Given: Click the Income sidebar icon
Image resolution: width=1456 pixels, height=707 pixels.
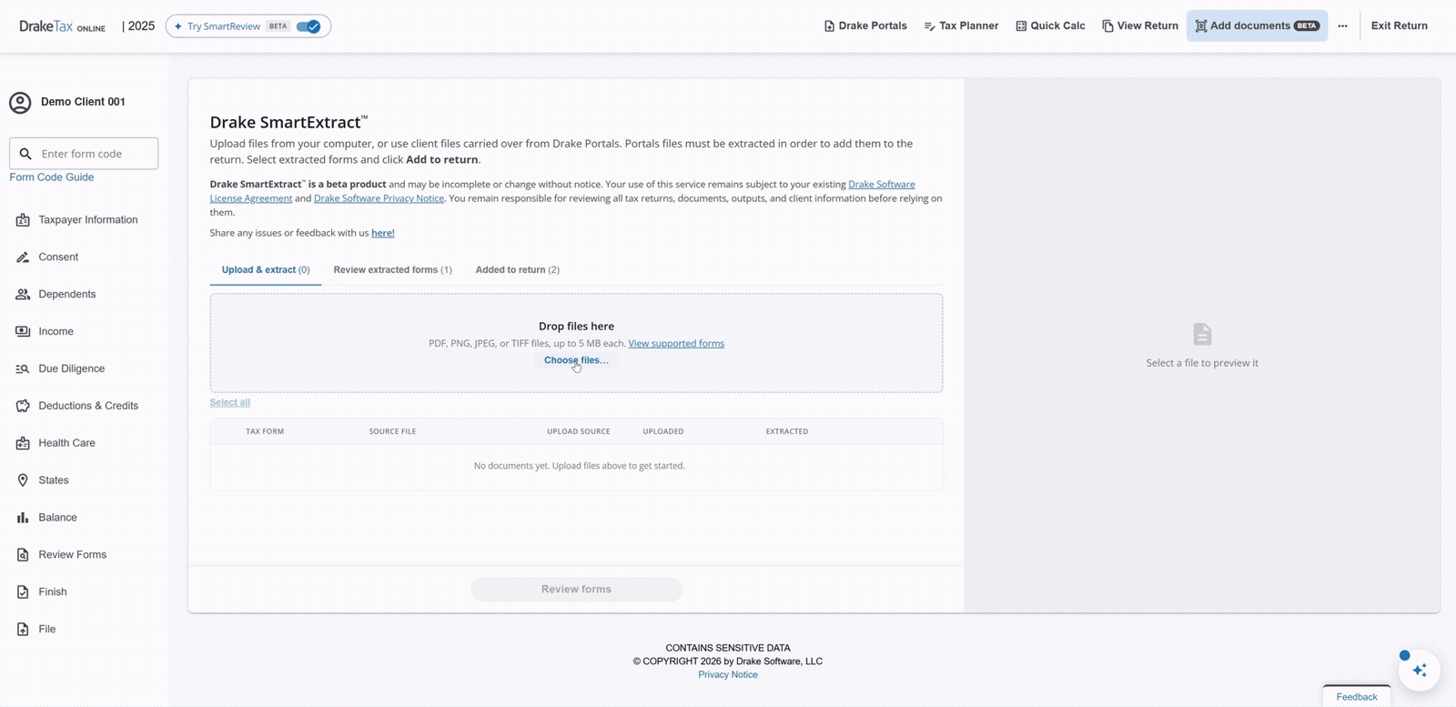Looking at the screenshot, I should coord(23,332).
